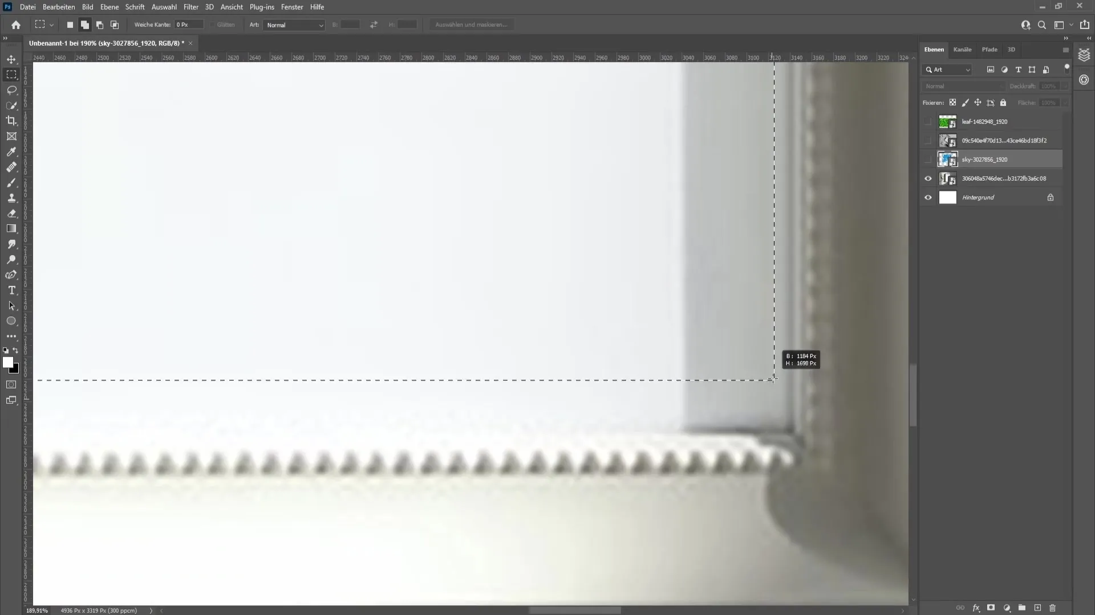The image size is (1095, 615).
Task: Select the Zoom tool
Action: tap(11, 259)
